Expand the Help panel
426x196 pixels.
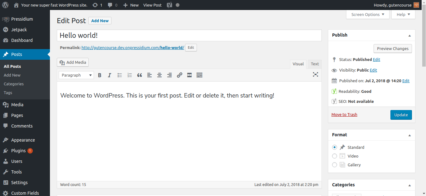[403, 14]
